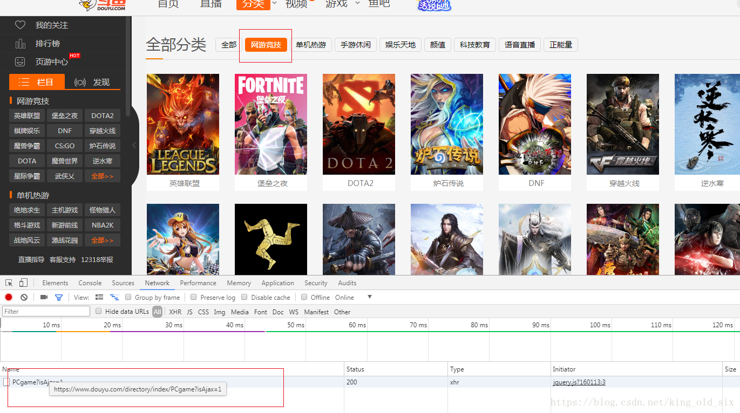Click the All request type filter
The height and width of the screenshot is (413, 740).
pyautogui.click(x=157, y=312)
